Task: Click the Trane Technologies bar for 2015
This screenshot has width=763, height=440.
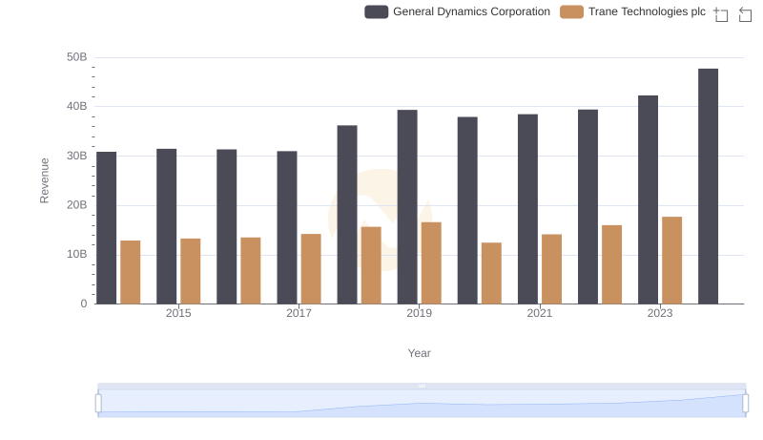Action: (190, 271)
